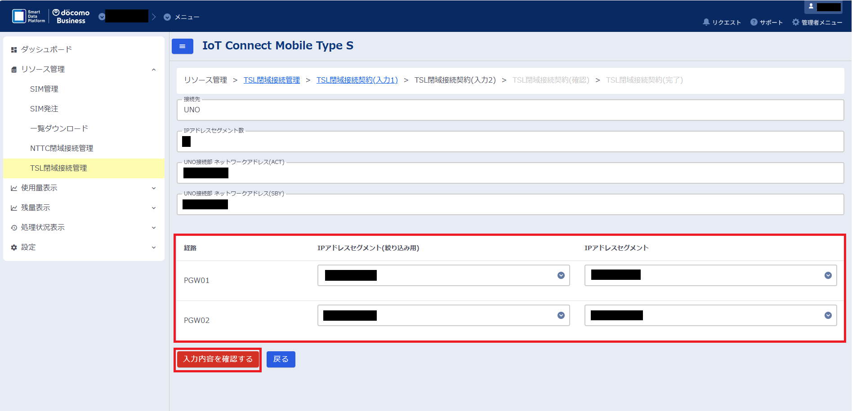Click the TSL閉域接続契約(入力2) breadcrumb text
The height and width of the screenshot is (411, 852).
pyautogui.click(x=455, y=80)
